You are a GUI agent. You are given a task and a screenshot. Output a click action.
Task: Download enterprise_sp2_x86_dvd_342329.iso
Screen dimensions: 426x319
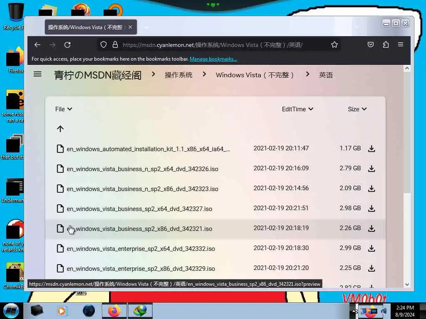click(x=372, y=268)
